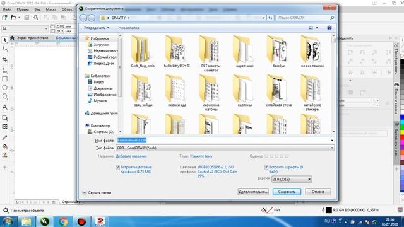Select Документы library in navigation pane
The width and height of the screenshot is (404, 227).
click(x=100, y=88)
